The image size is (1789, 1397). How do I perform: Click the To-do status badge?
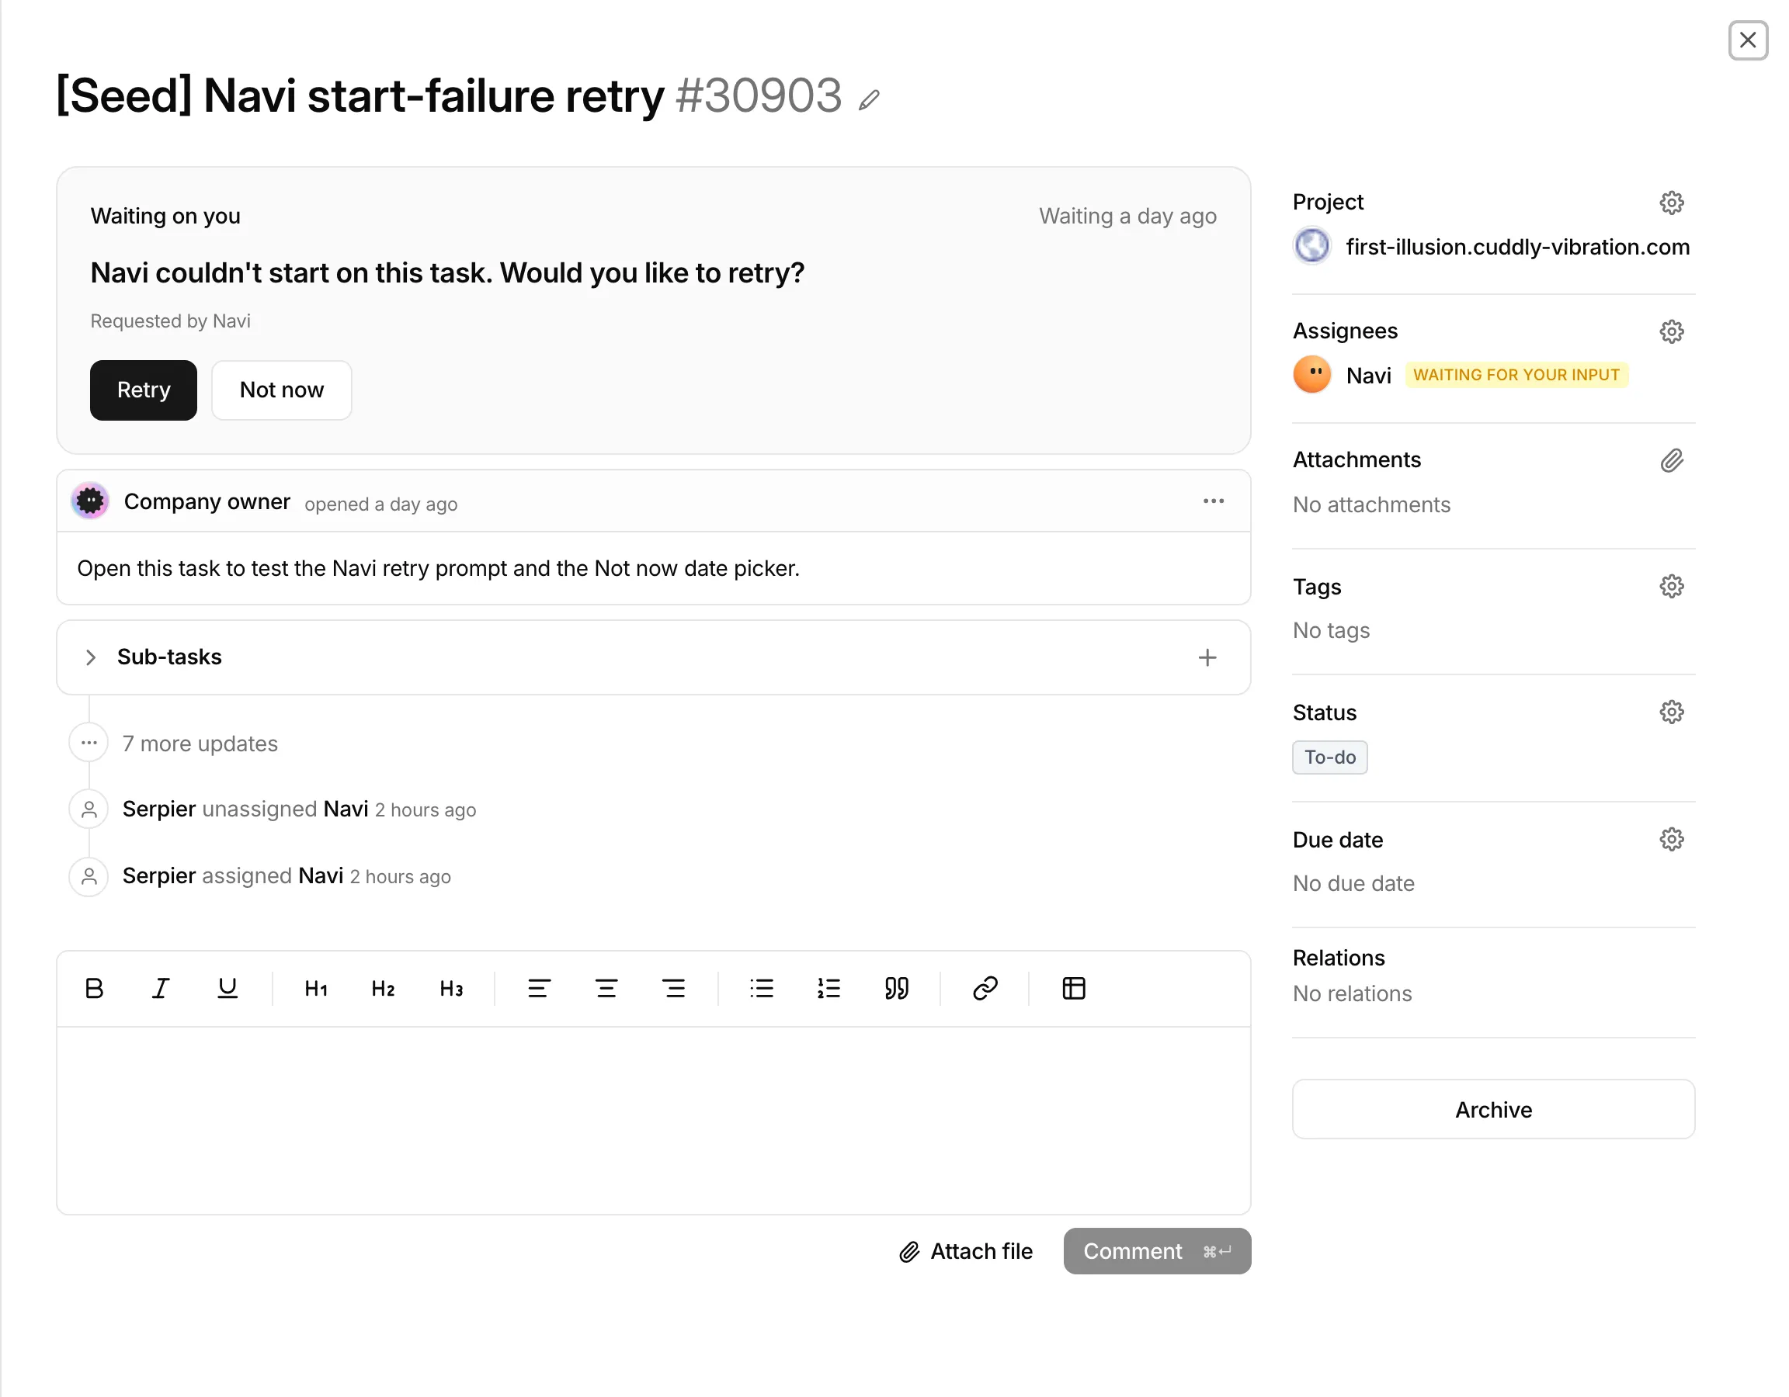(x=1329, y=757)
